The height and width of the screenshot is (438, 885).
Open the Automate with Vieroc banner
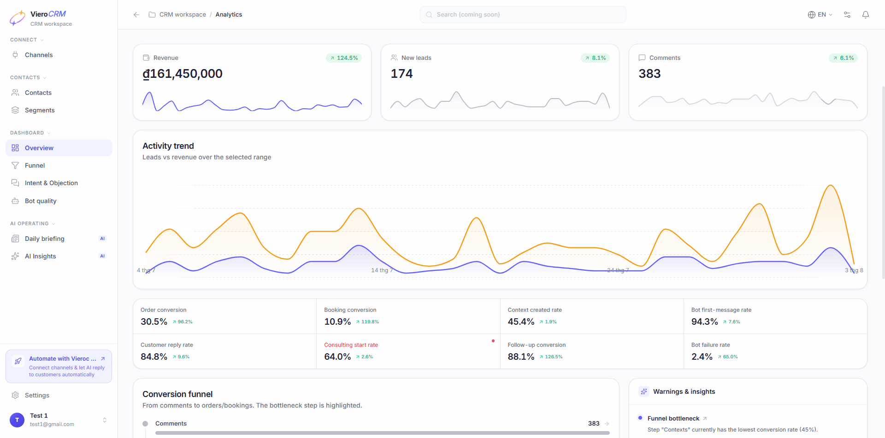click(59, 366)
